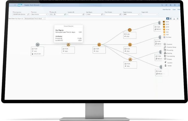Click location 3712 in its node card

click(x=128, y=51)
